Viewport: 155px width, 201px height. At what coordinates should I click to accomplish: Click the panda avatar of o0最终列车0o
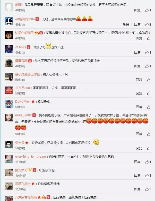pos(9,21)
